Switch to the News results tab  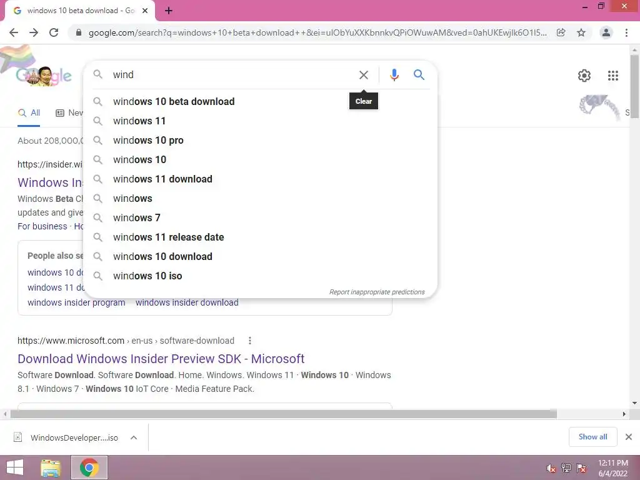point(69,113)
